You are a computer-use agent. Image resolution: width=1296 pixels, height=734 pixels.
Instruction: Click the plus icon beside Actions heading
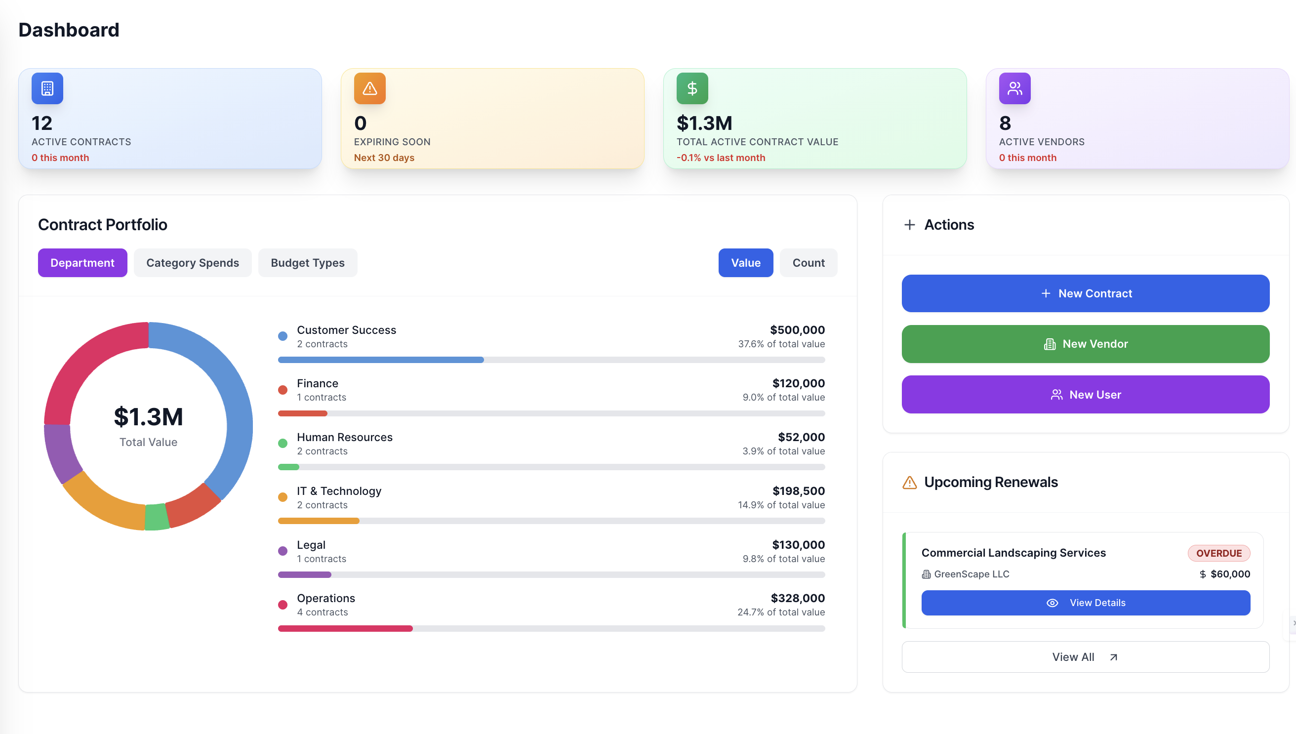[909, 225]
